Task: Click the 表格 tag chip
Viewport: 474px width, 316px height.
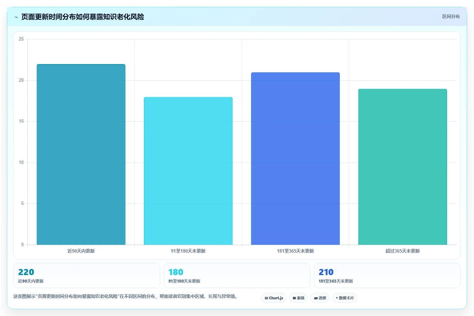Action: pos(298,298)
